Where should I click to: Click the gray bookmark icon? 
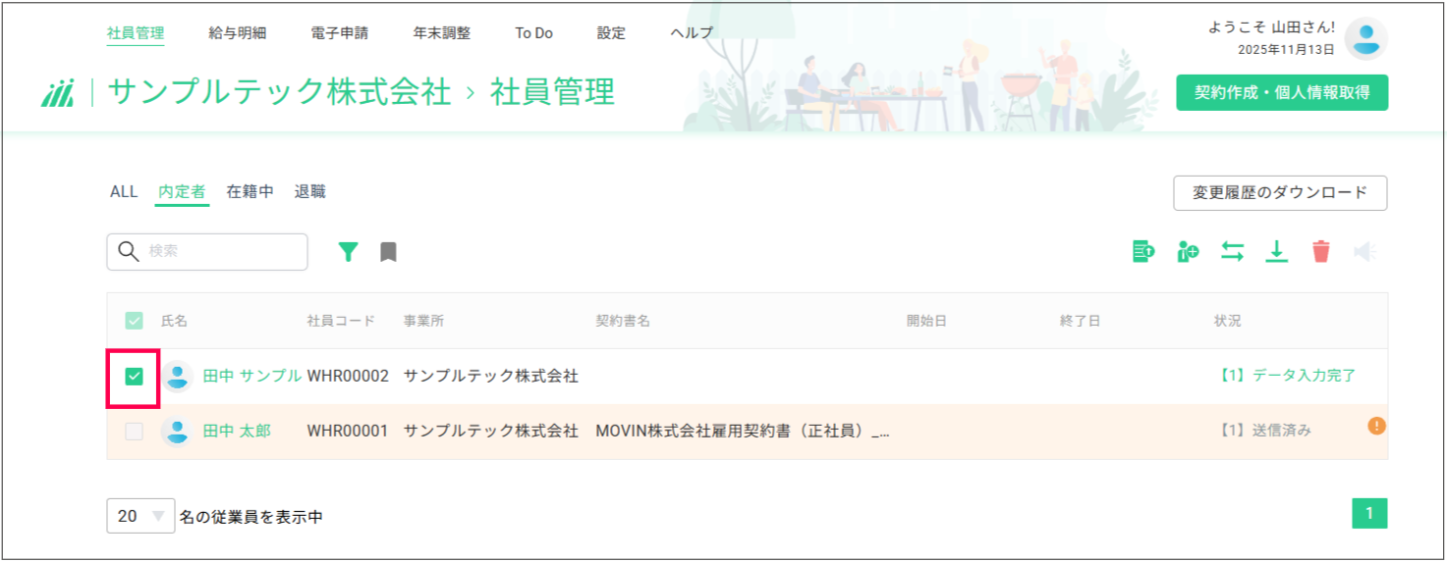tap(388, 252)
